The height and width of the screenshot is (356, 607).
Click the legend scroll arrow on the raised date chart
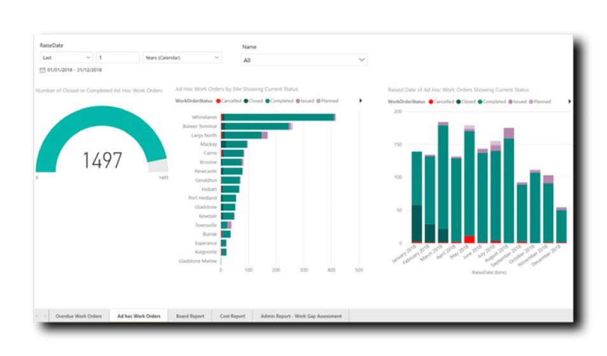(x=569, y=101)
